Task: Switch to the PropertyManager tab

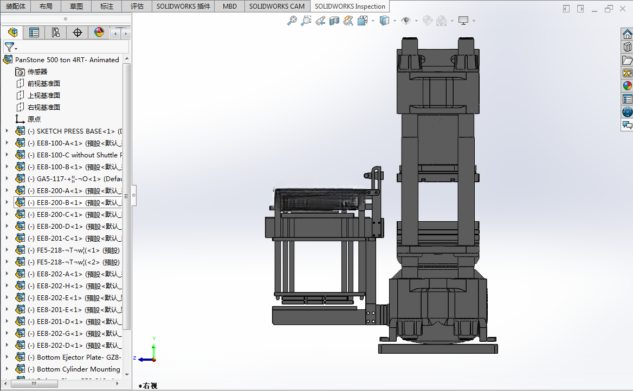Action: pos(34,32)
